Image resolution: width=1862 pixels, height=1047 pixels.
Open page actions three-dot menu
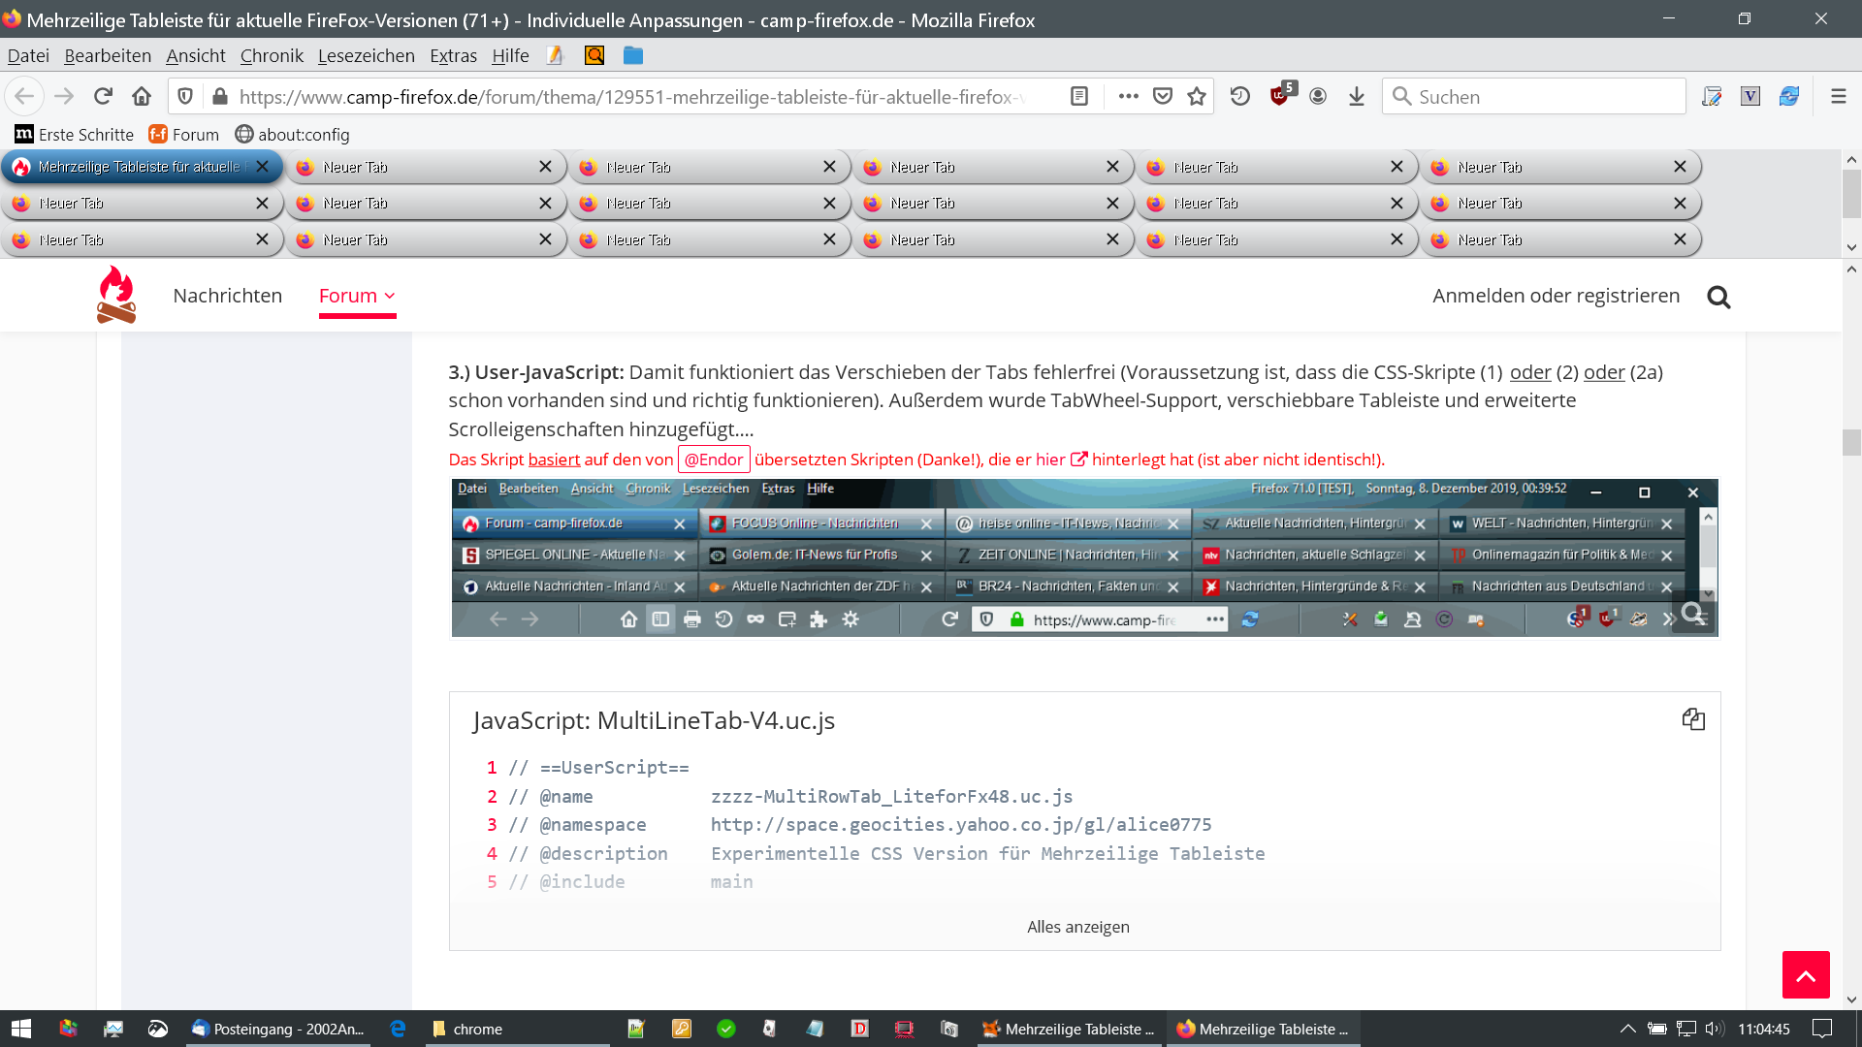pyautogui.click(x=1128, y=96)
